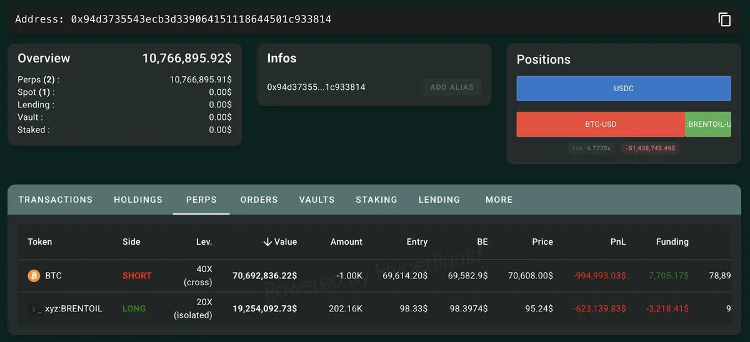The height and width of the screenshot is (342, 750).
Task: Sort the table by Side column
Action: [x=131, y=242]
